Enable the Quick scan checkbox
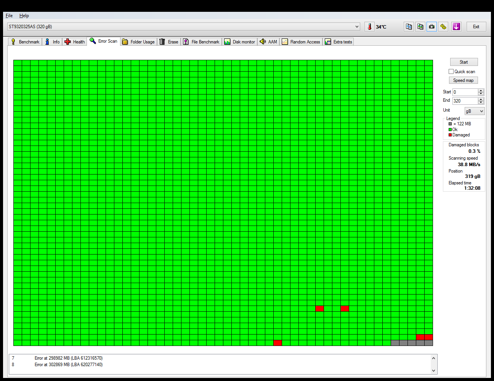This screenshot has width=494, height=381. pos(451,72)
